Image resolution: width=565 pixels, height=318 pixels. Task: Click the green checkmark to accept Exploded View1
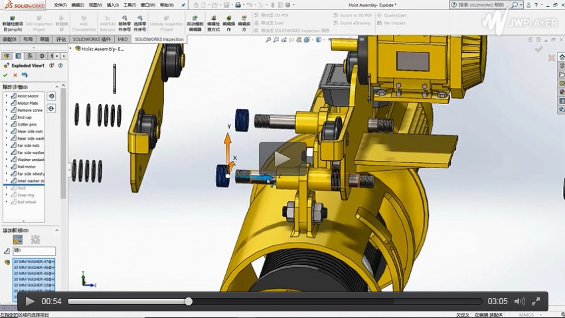tap(5, 75)
